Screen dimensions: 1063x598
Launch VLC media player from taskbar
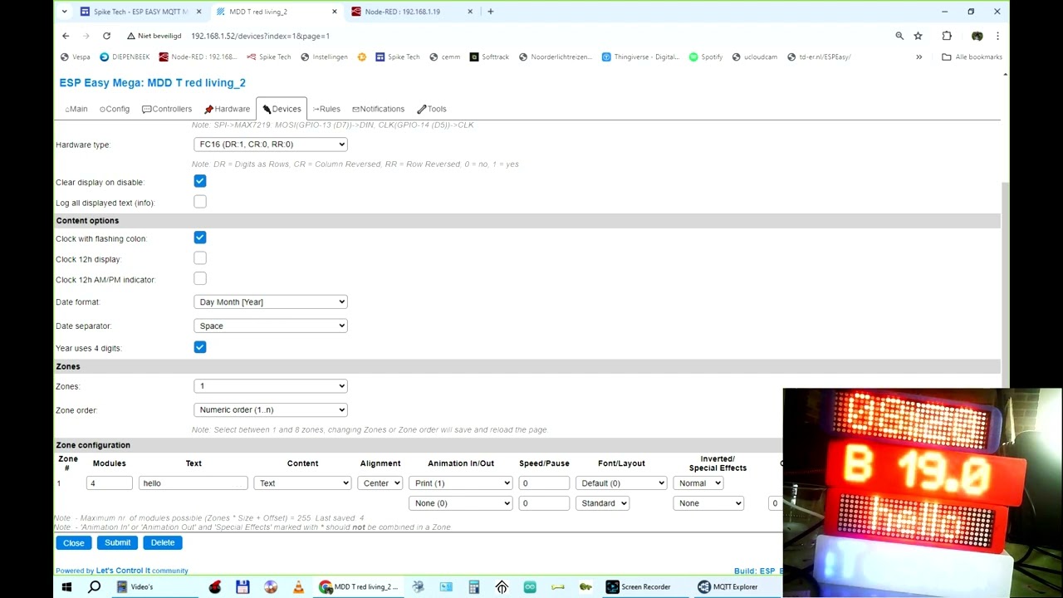pyautogui.click(x=298, y=587)
